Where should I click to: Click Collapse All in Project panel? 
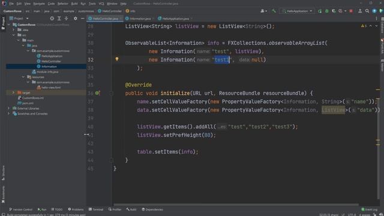pos(67,19)
